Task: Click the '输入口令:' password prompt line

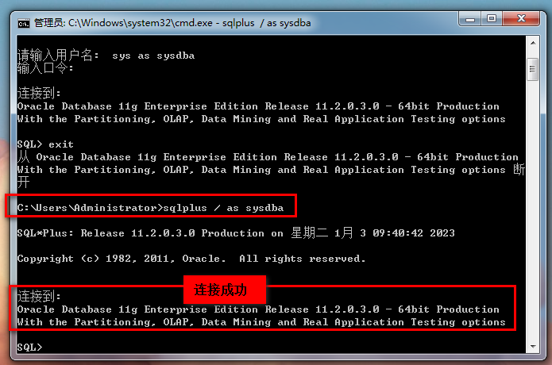Action: click(x=45, y=68)
